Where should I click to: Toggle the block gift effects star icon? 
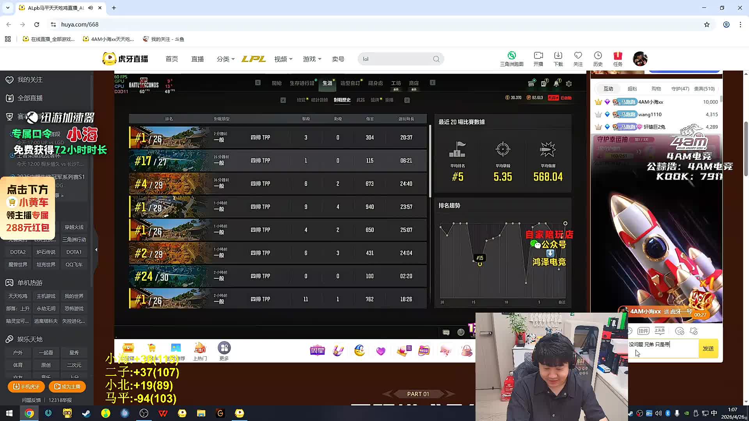(x=694, y=331)
